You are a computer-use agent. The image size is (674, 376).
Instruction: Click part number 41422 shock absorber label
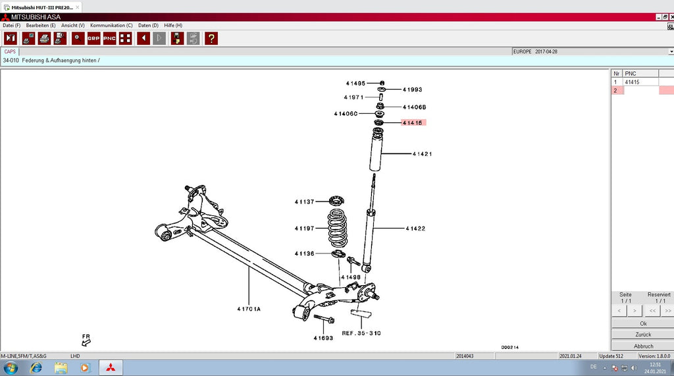415,228
